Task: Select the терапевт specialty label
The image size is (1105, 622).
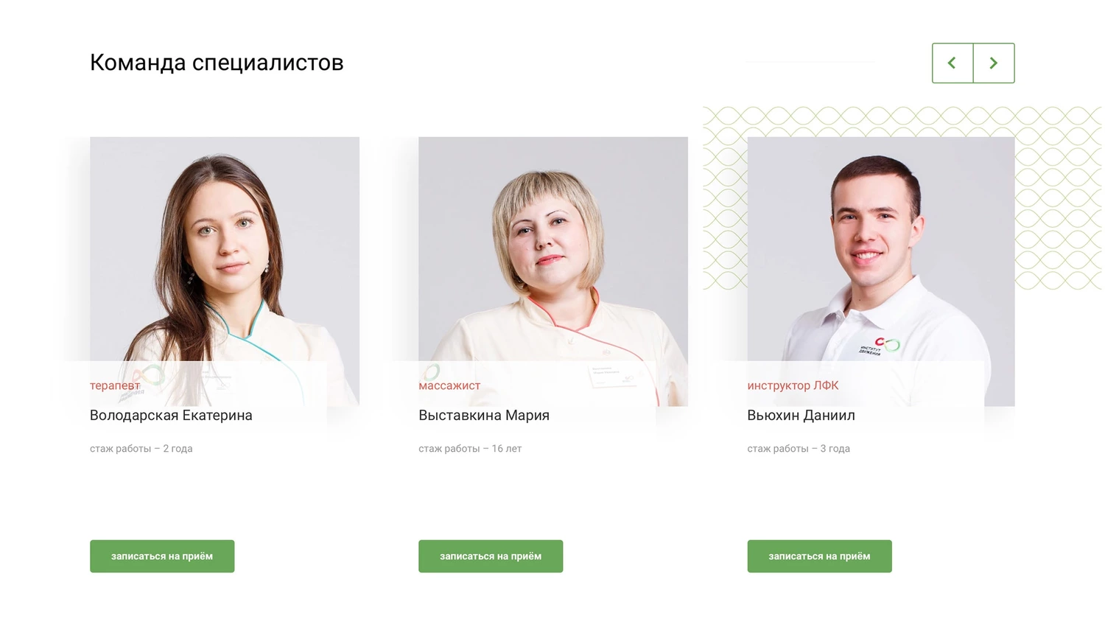Action: click(115, 385)
